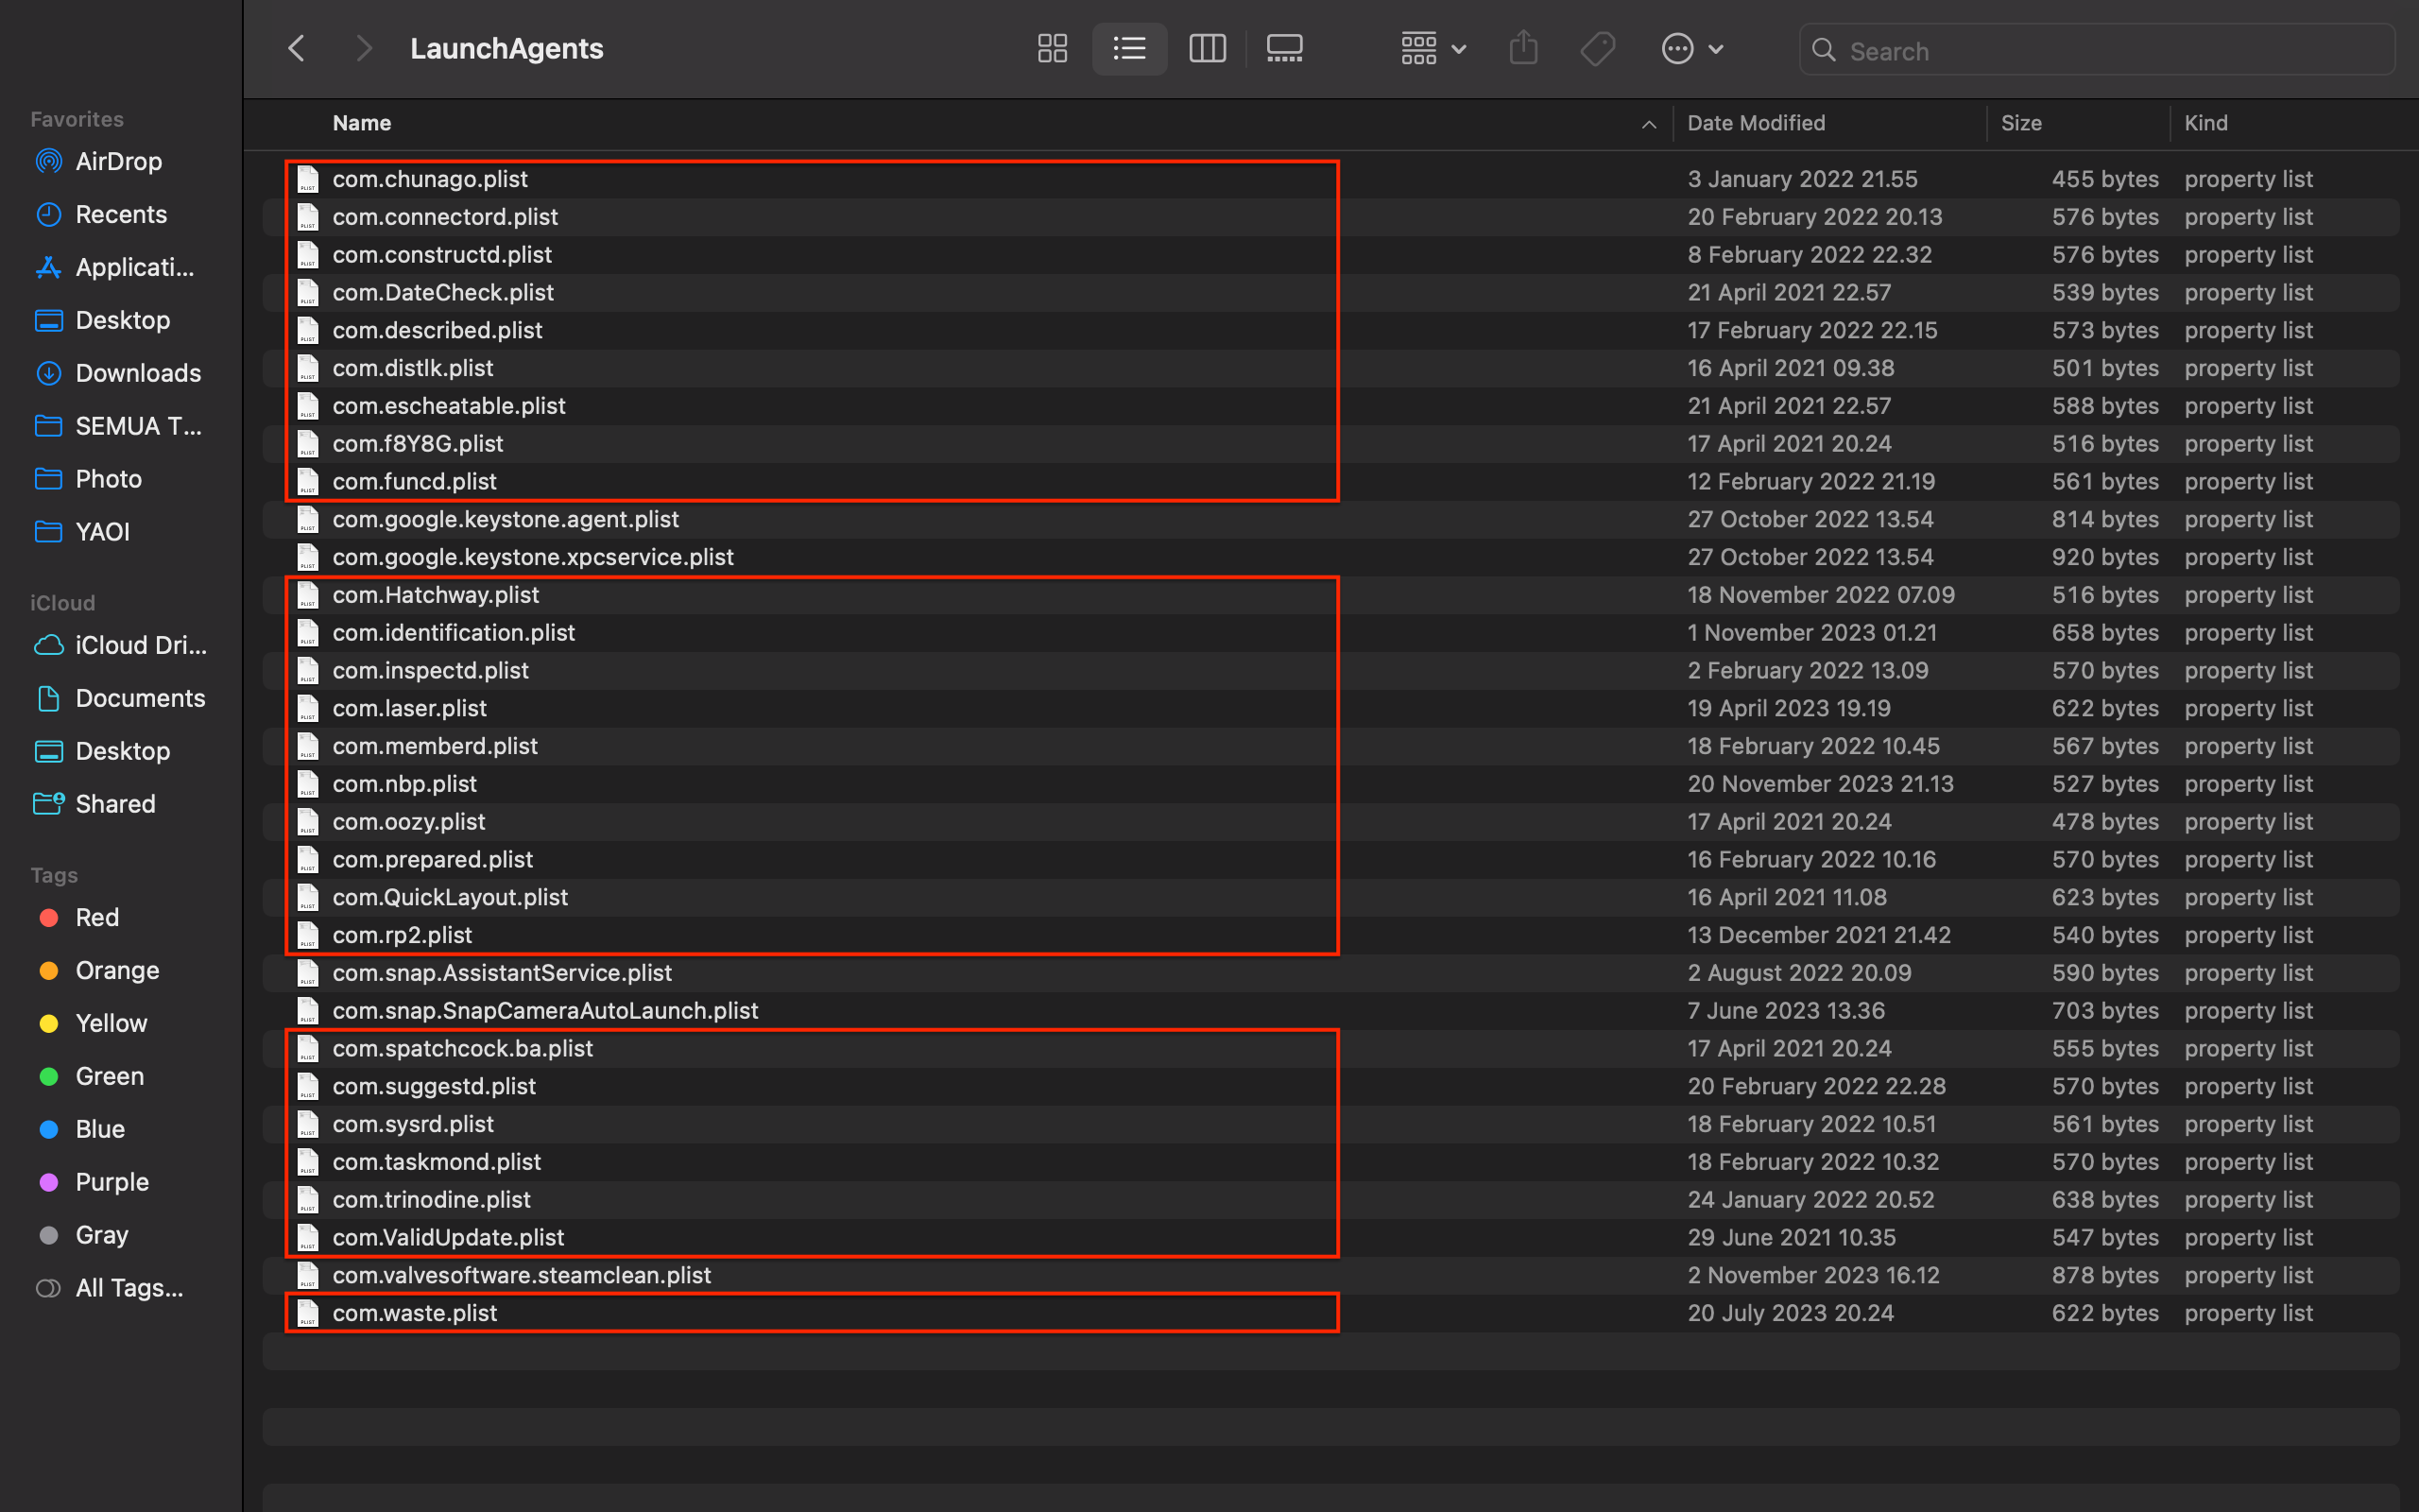2419x1512 pixels.
Task: Sort by the Size column
Action: pos(2020,123)
